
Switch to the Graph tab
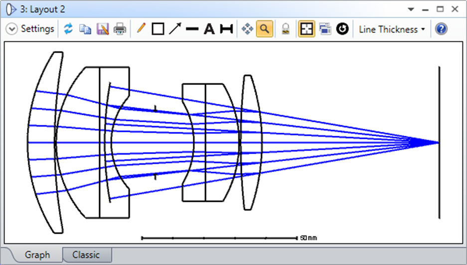coord(37,255)
